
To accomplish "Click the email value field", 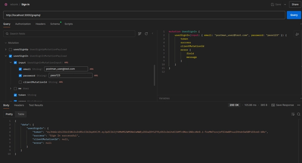I will click(66, 69).
